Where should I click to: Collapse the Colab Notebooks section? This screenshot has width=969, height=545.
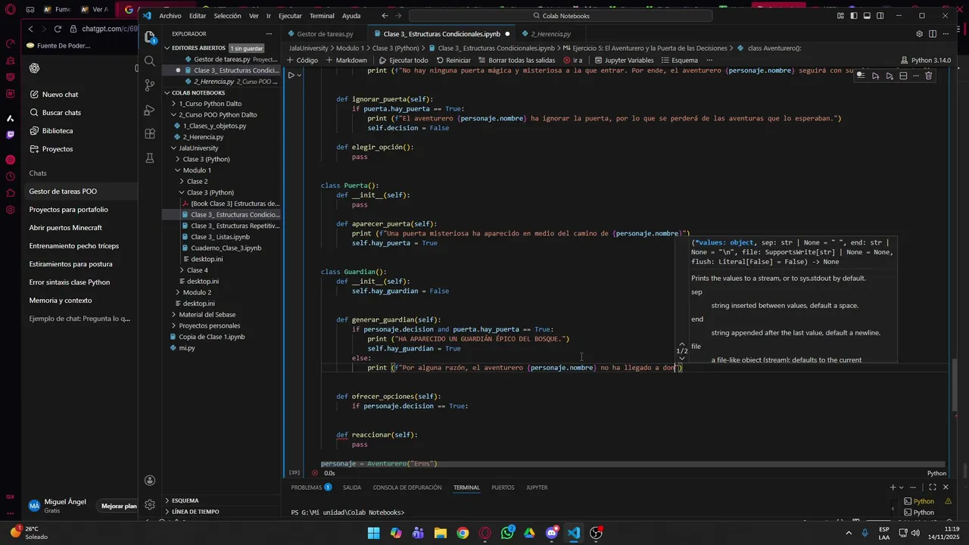(198, 92)
